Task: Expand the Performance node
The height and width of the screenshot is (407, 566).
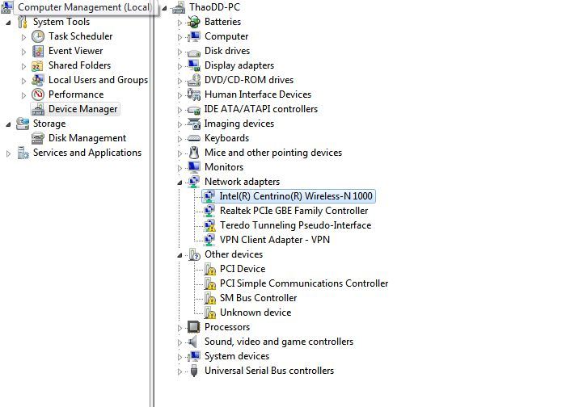Action: point(23,95)
